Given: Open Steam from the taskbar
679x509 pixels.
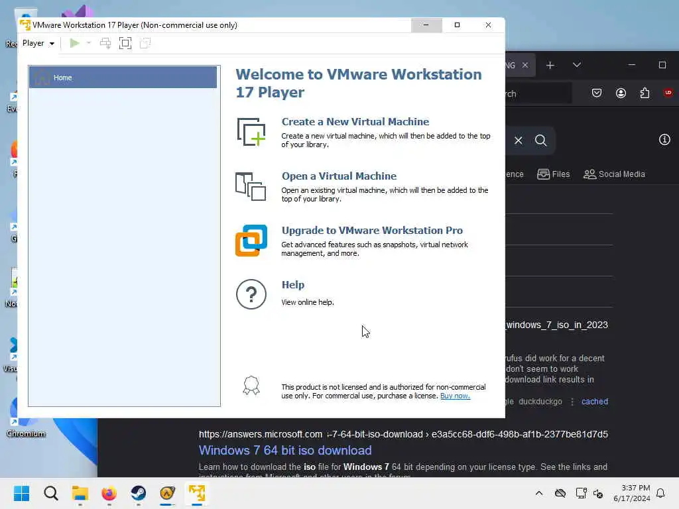Looking at the screenshot, I should click(139, 493).
